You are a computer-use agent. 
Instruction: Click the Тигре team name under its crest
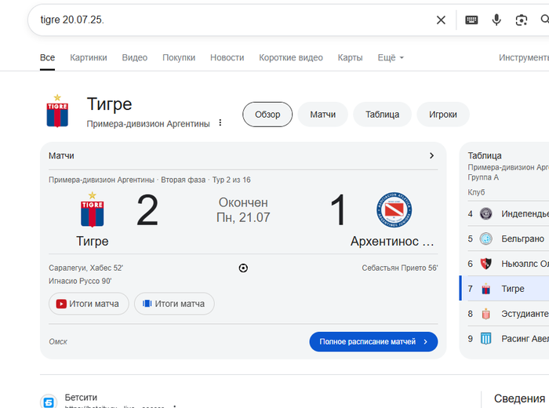pos(93,242)
